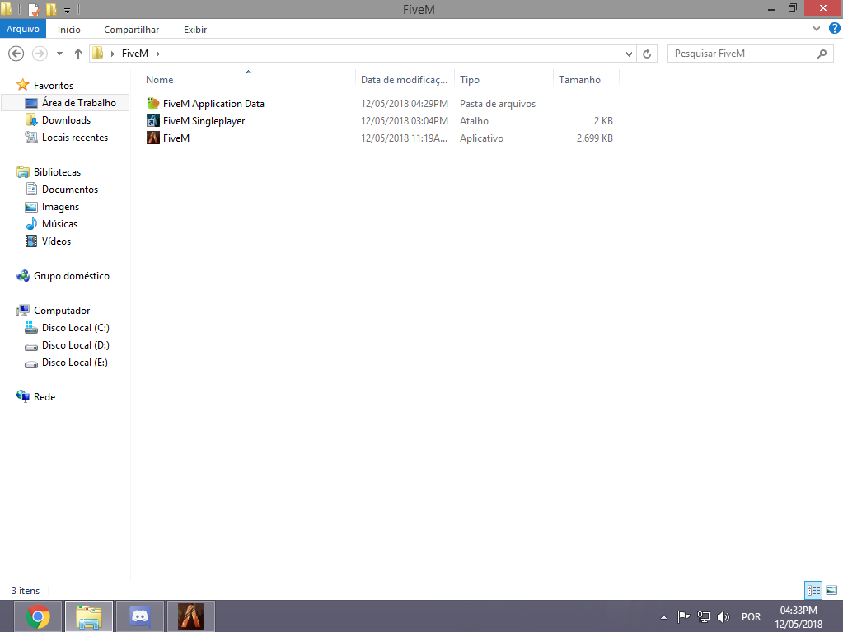Go up one folder level

pos(78,54)
